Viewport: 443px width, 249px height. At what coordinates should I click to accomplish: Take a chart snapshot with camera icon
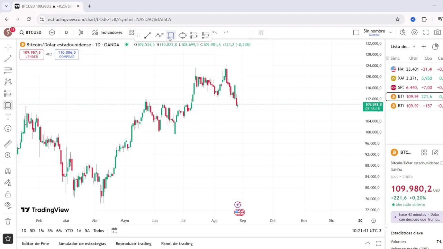(437, 33)
